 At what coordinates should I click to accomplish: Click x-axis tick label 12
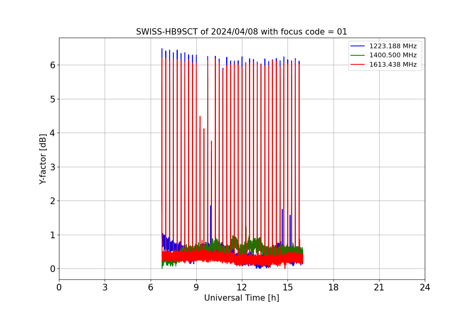point(242,287)
